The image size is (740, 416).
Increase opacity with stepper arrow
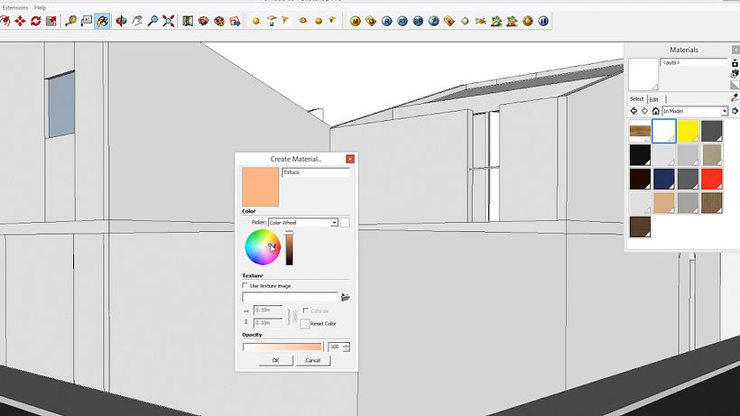pos(347,344)
